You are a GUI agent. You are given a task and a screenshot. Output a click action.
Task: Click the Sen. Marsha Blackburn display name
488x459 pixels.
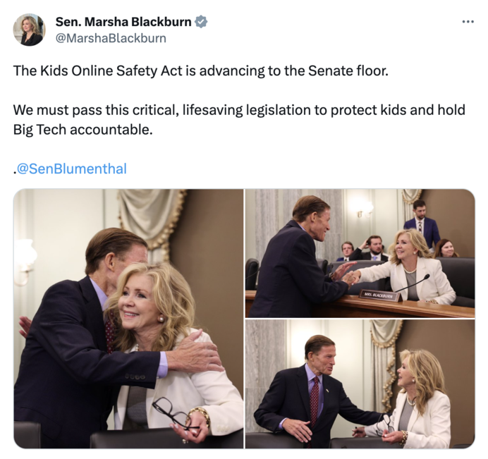click(x=123, y=22)
